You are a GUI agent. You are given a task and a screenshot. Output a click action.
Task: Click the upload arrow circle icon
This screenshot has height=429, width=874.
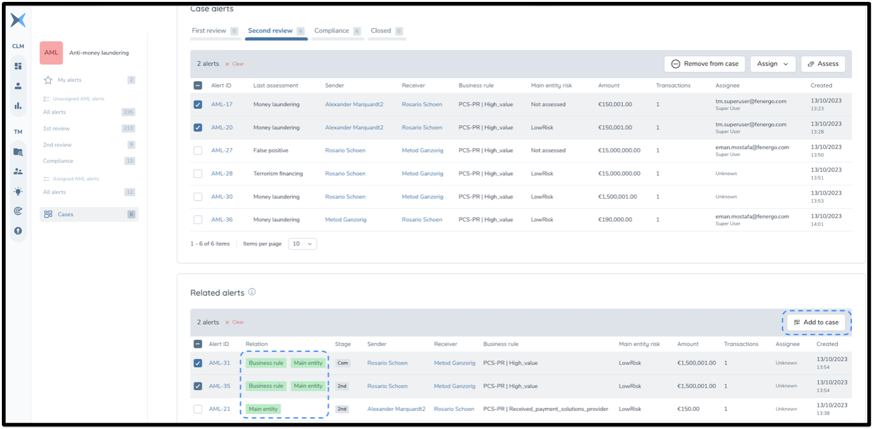(18, 231)
